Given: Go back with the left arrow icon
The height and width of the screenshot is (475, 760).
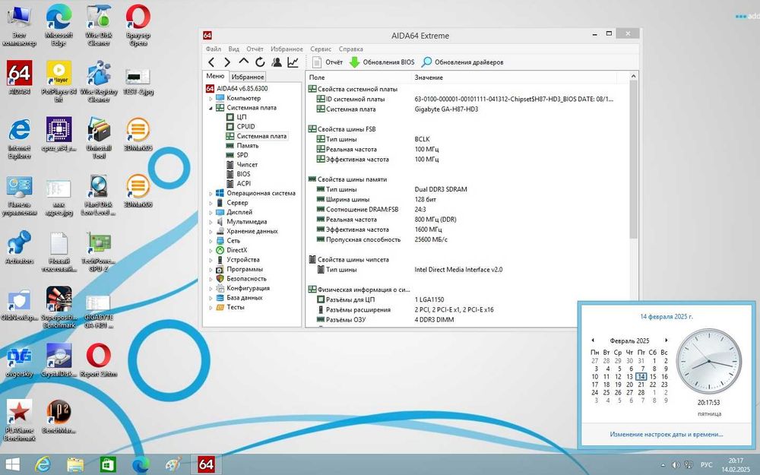Looking at the screenshot, I should 211,62.
